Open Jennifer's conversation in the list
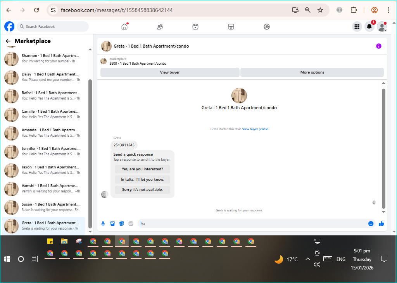This screenshot has height=283, width=397. click(x=43, y=151)
